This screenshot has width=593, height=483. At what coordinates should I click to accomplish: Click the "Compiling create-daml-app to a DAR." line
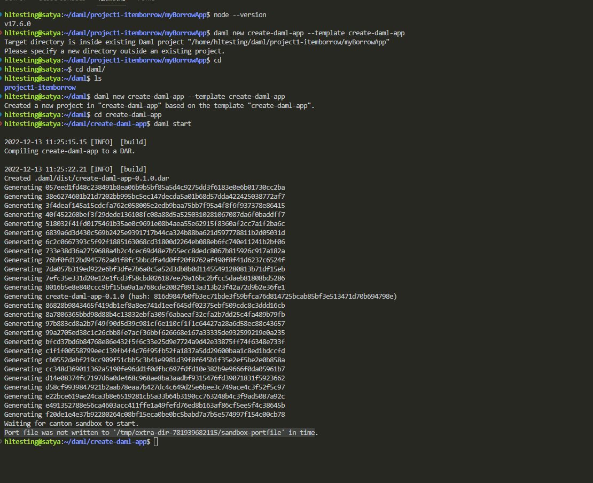pos(69,151)
